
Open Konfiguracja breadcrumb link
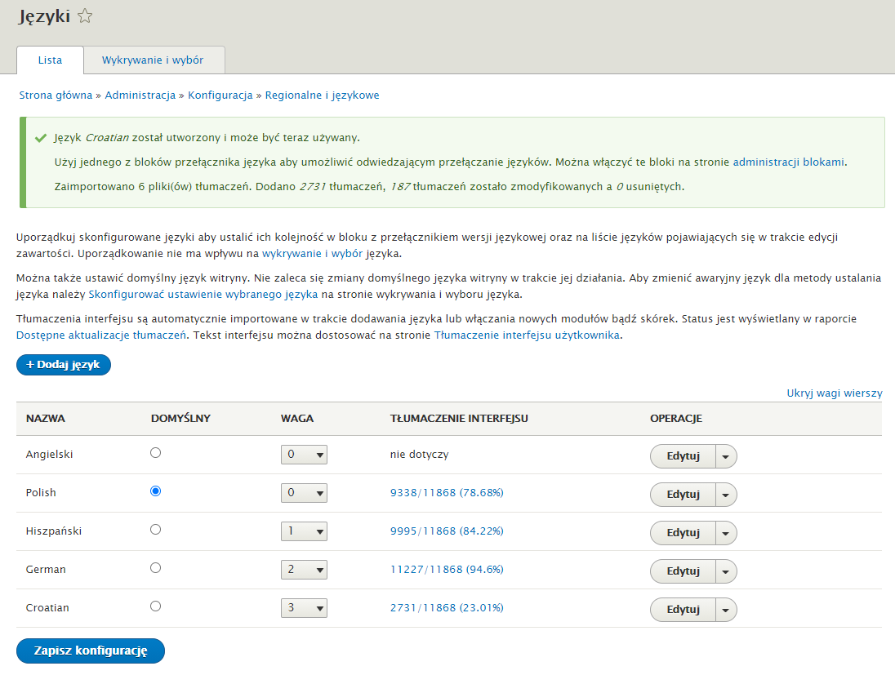tap(220, 95)
